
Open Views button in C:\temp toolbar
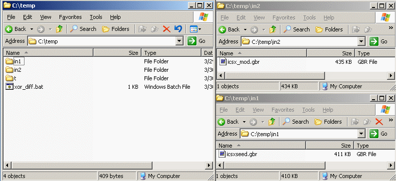pyautogui.click(x=195, y=29)
